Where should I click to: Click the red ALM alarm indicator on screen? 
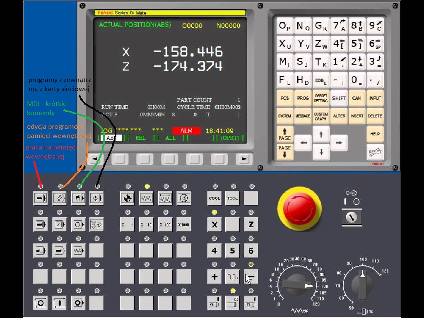[186, 131]
